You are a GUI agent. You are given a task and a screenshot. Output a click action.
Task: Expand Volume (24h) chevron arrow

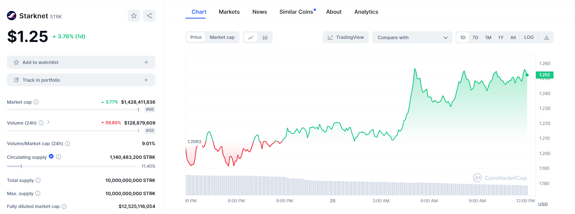point(48,122)
